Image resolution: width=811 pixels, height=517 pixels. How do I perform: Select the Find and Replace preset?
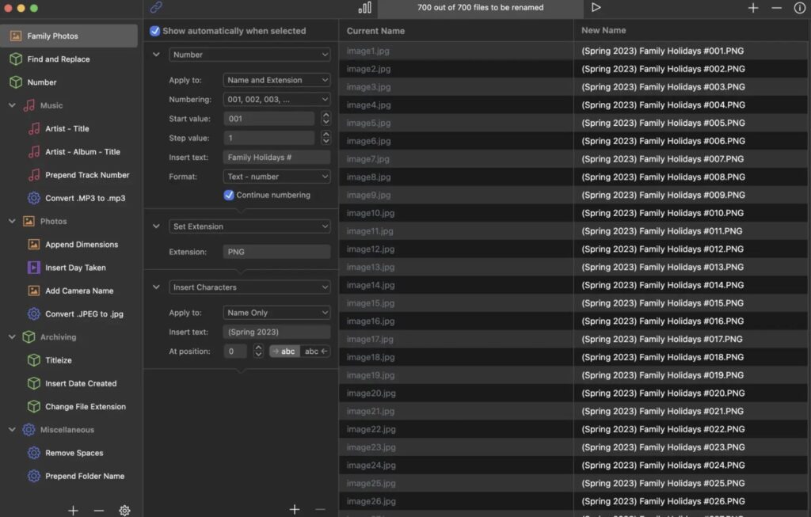coord(58,59)
